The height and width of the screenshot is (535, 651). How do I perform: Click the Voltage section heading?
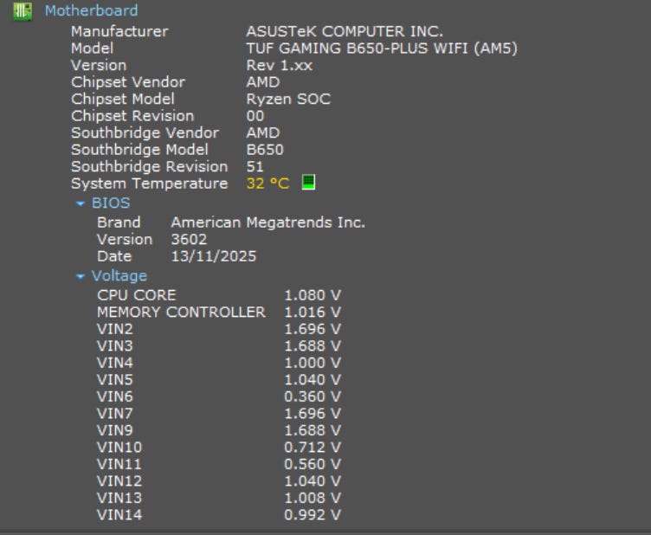tap(119, 276)
